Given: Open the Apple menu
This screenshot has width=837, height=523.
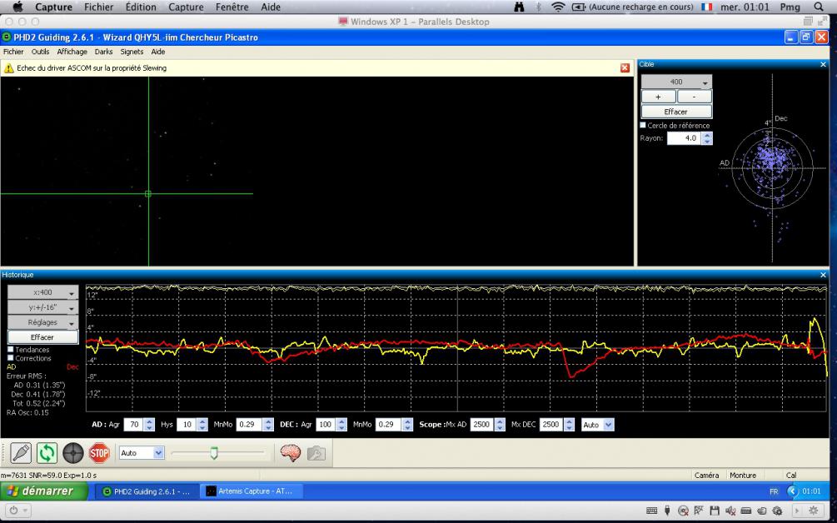Looking at the screenshot, I should click(x=17, y=7).
